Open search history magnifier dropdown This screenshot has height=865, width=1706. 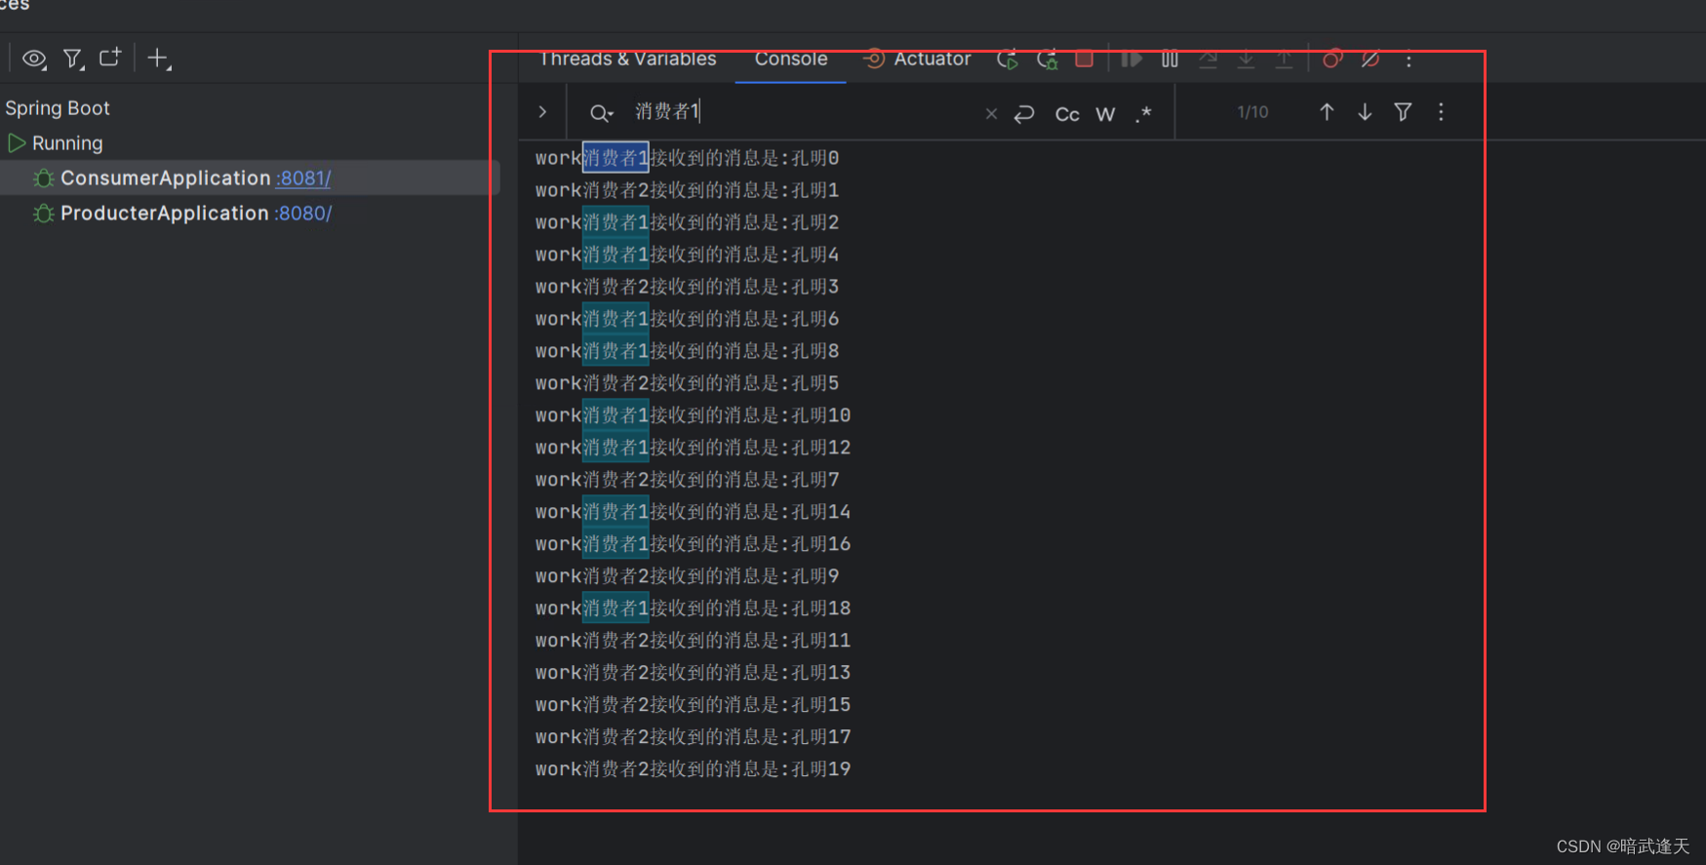tap(601, 113)
